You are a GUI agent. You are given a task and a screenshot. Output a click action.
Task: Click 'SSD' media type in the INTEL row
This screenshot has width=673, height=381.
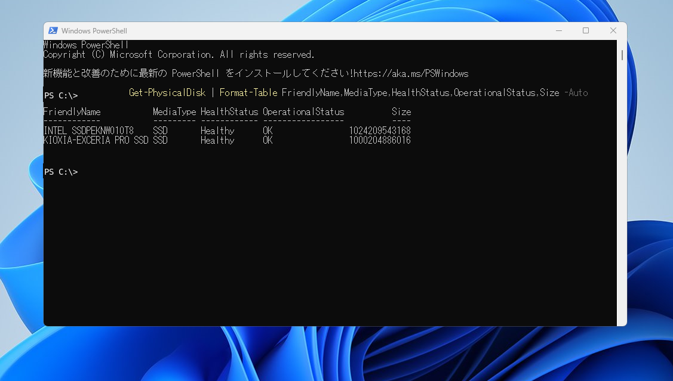tap(160, 131)
